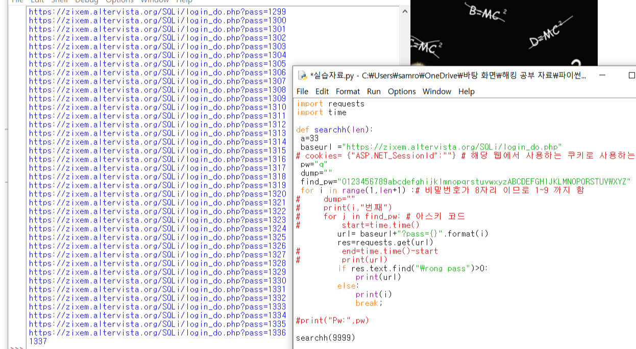636x349 pixels.
Task: Click the 실습자료.py editor window title text
Action: pos(448,76)
